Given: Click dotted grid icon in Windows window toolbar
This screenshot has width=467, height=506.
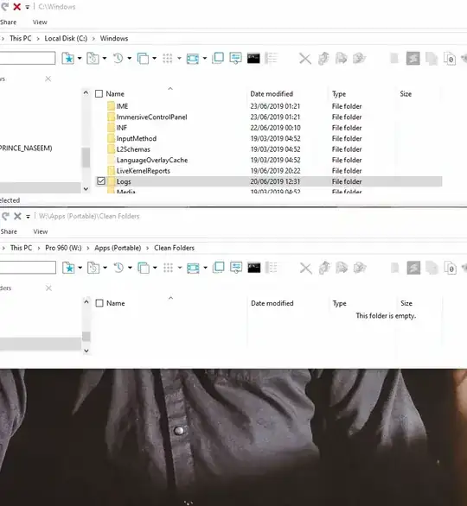Looking at the screenshot, I should [168, 59].
